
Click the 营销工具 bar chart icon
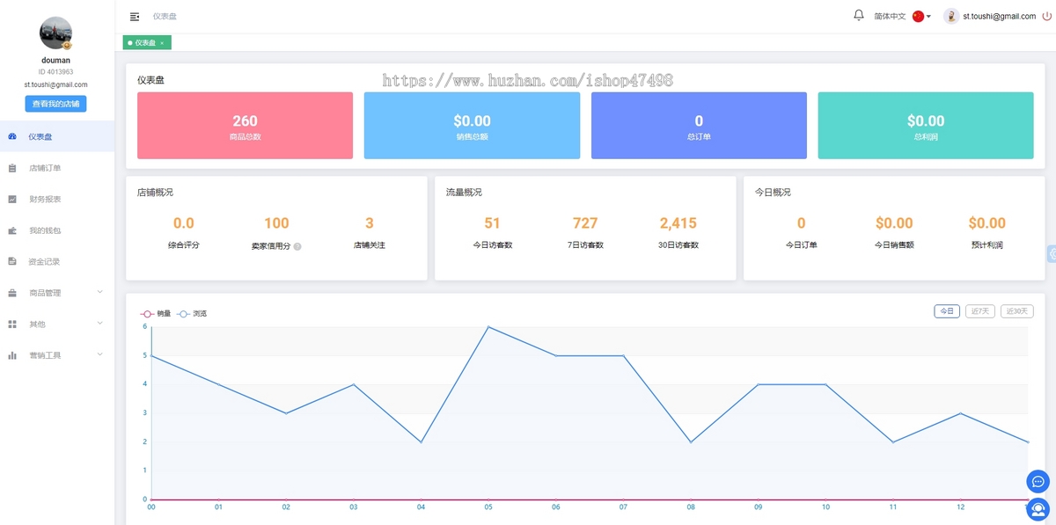click(12, 355)
